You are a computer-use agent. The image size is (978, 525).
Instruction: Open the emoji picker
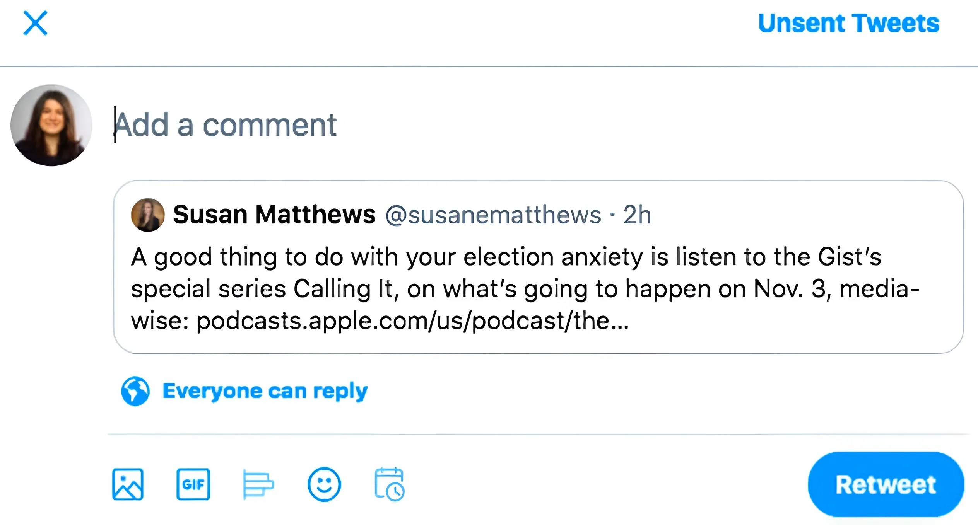click(324, 484)
